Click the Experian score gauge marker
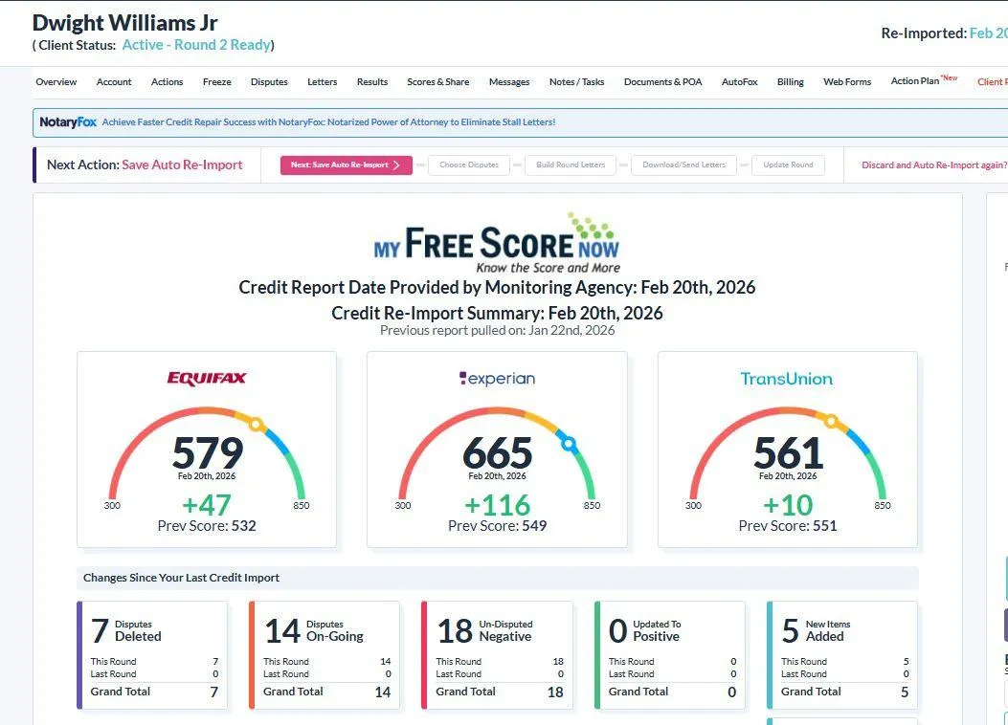The width and height of the screenshot is (1008, 725). coord(569,443)
